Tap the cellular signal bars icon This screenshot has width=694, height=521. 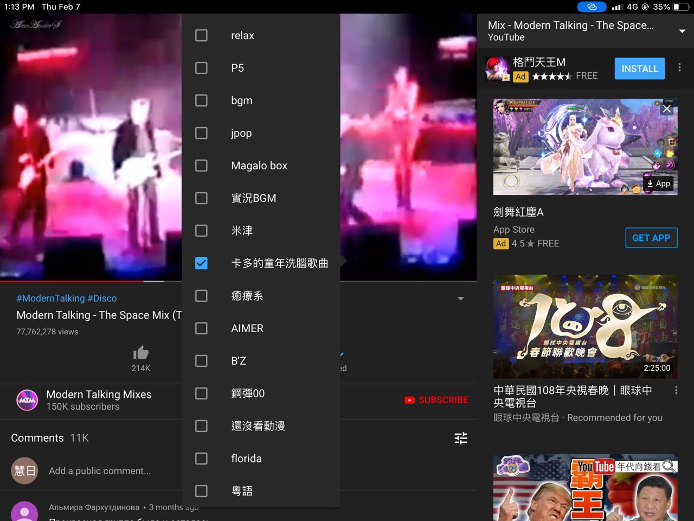coord(616,8)
